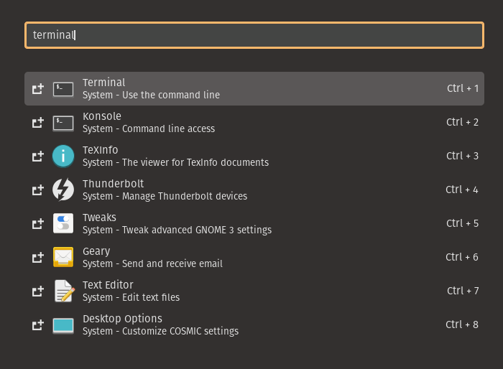
Task: Click the 'Ctrl + 8' shortcut label
Action: 462,324
